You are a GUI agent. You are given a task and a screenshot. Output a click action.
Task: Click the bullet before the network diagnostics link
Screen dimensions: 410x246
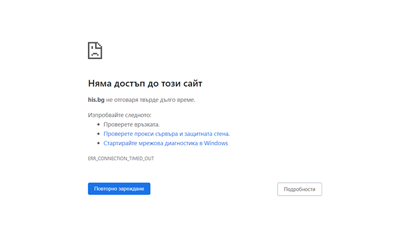click(98, 143)
